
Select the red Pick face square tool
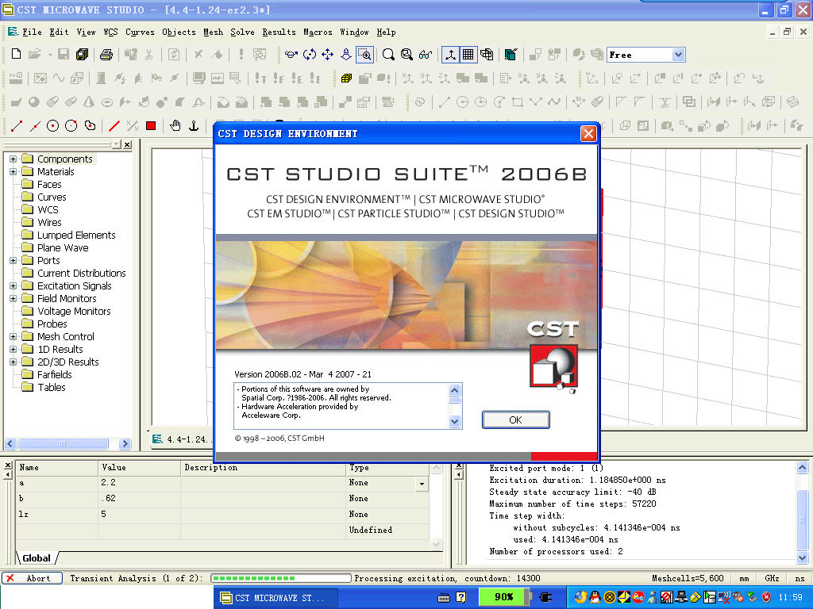(x=151, y=126)
